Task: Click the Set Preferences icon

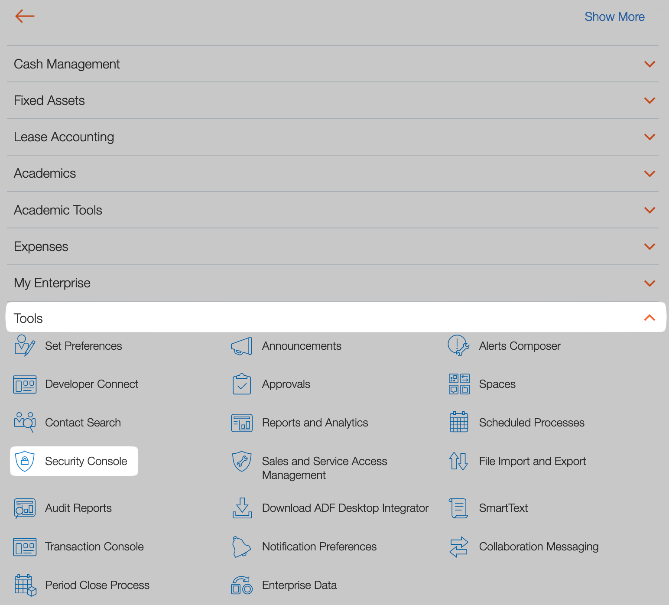Action: (25, 346)
